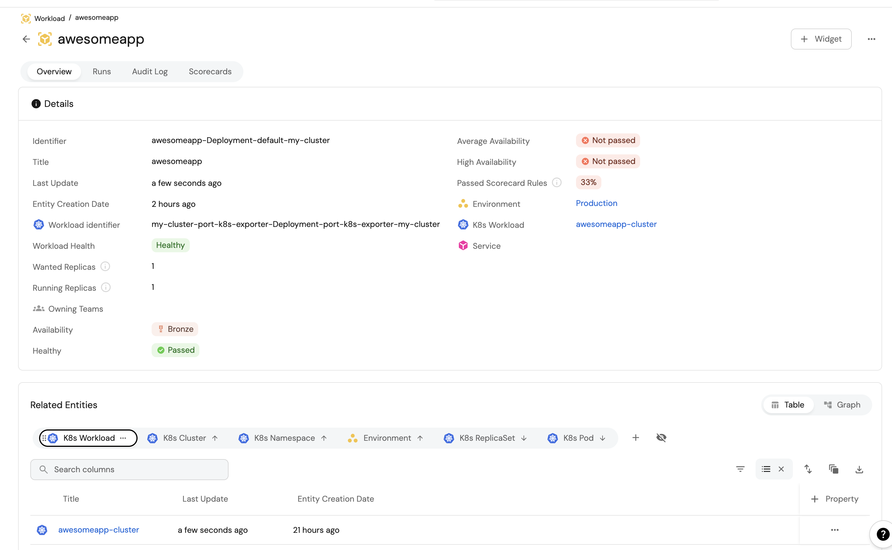The width and height of the screenshot is (892, 550).
Task: Open the page options three-dot menu
Action: [871, 39]
